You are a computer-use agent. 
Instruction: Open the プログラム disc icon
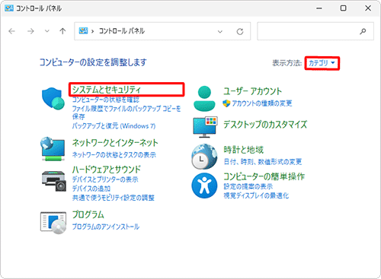point(53,223)
